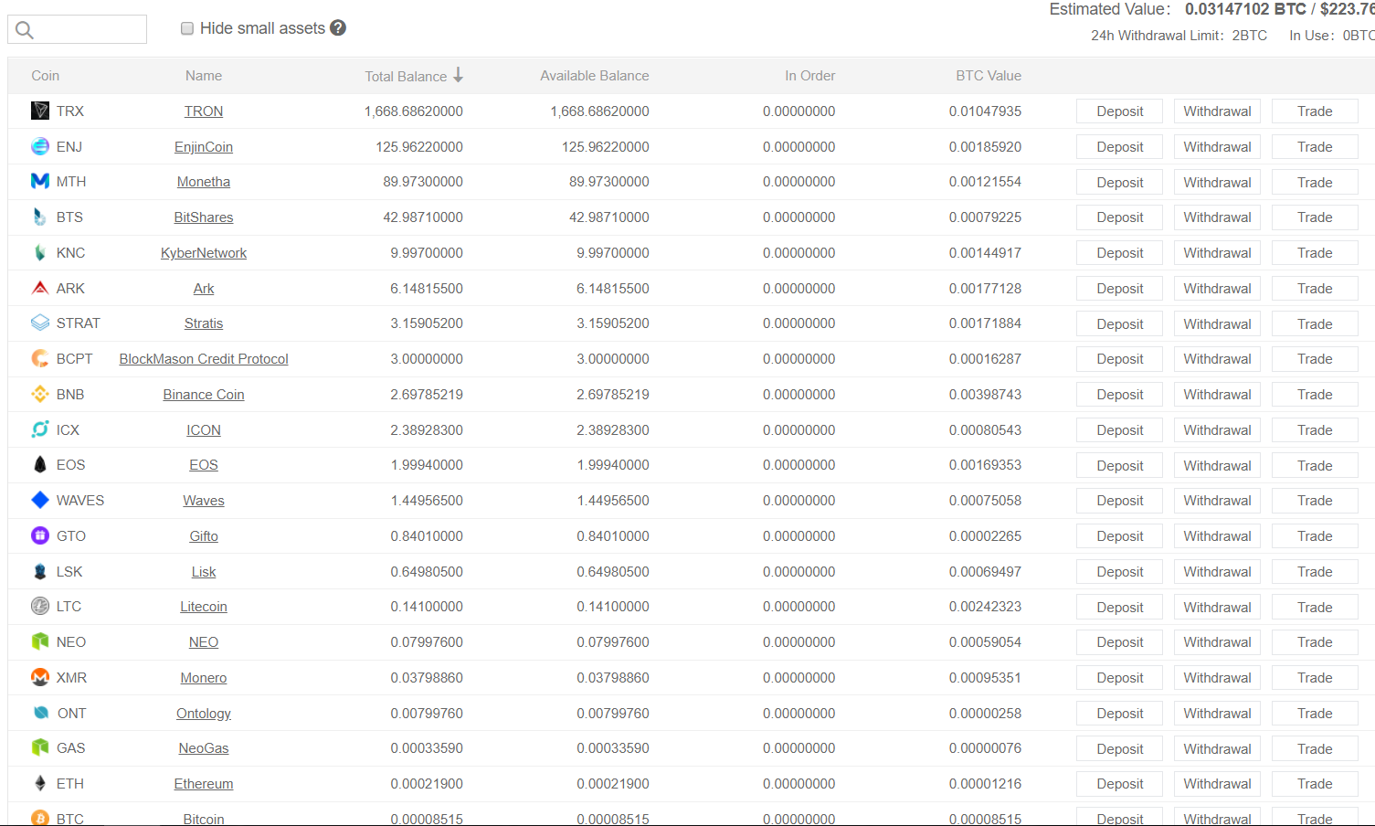This screenshot has width=1375, height=826.
Task: Click Trade button for NEO
Action: click(1315, 642)
